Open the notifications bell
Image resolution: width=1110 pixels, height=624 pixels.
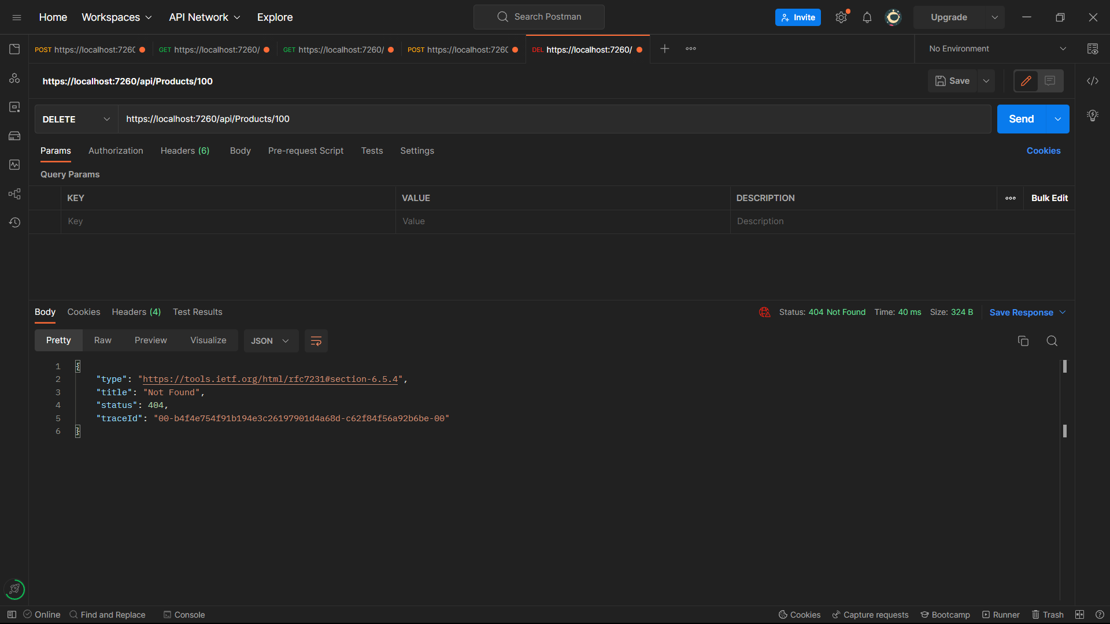pyautogui.click(x=867, y=17)
